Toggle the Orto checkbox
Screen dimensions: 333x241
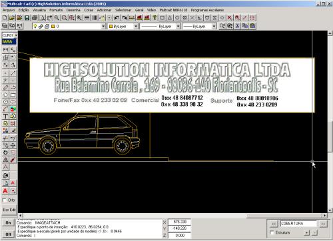(x=4, y=200)
